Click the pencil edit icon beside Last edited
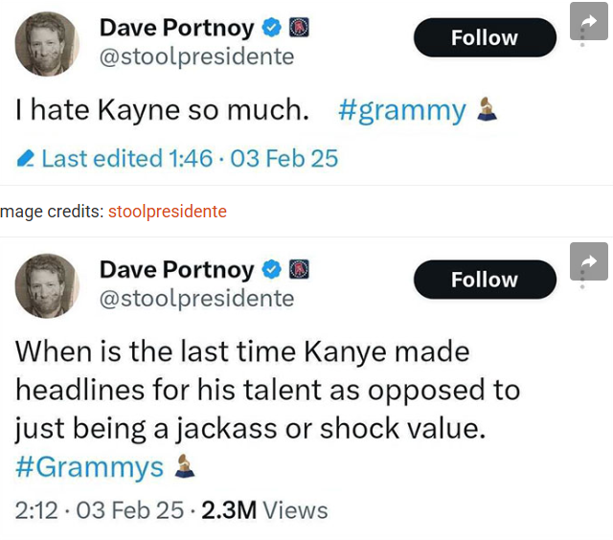Viewport: 613px width, 540px height. [x=26, y=159]
